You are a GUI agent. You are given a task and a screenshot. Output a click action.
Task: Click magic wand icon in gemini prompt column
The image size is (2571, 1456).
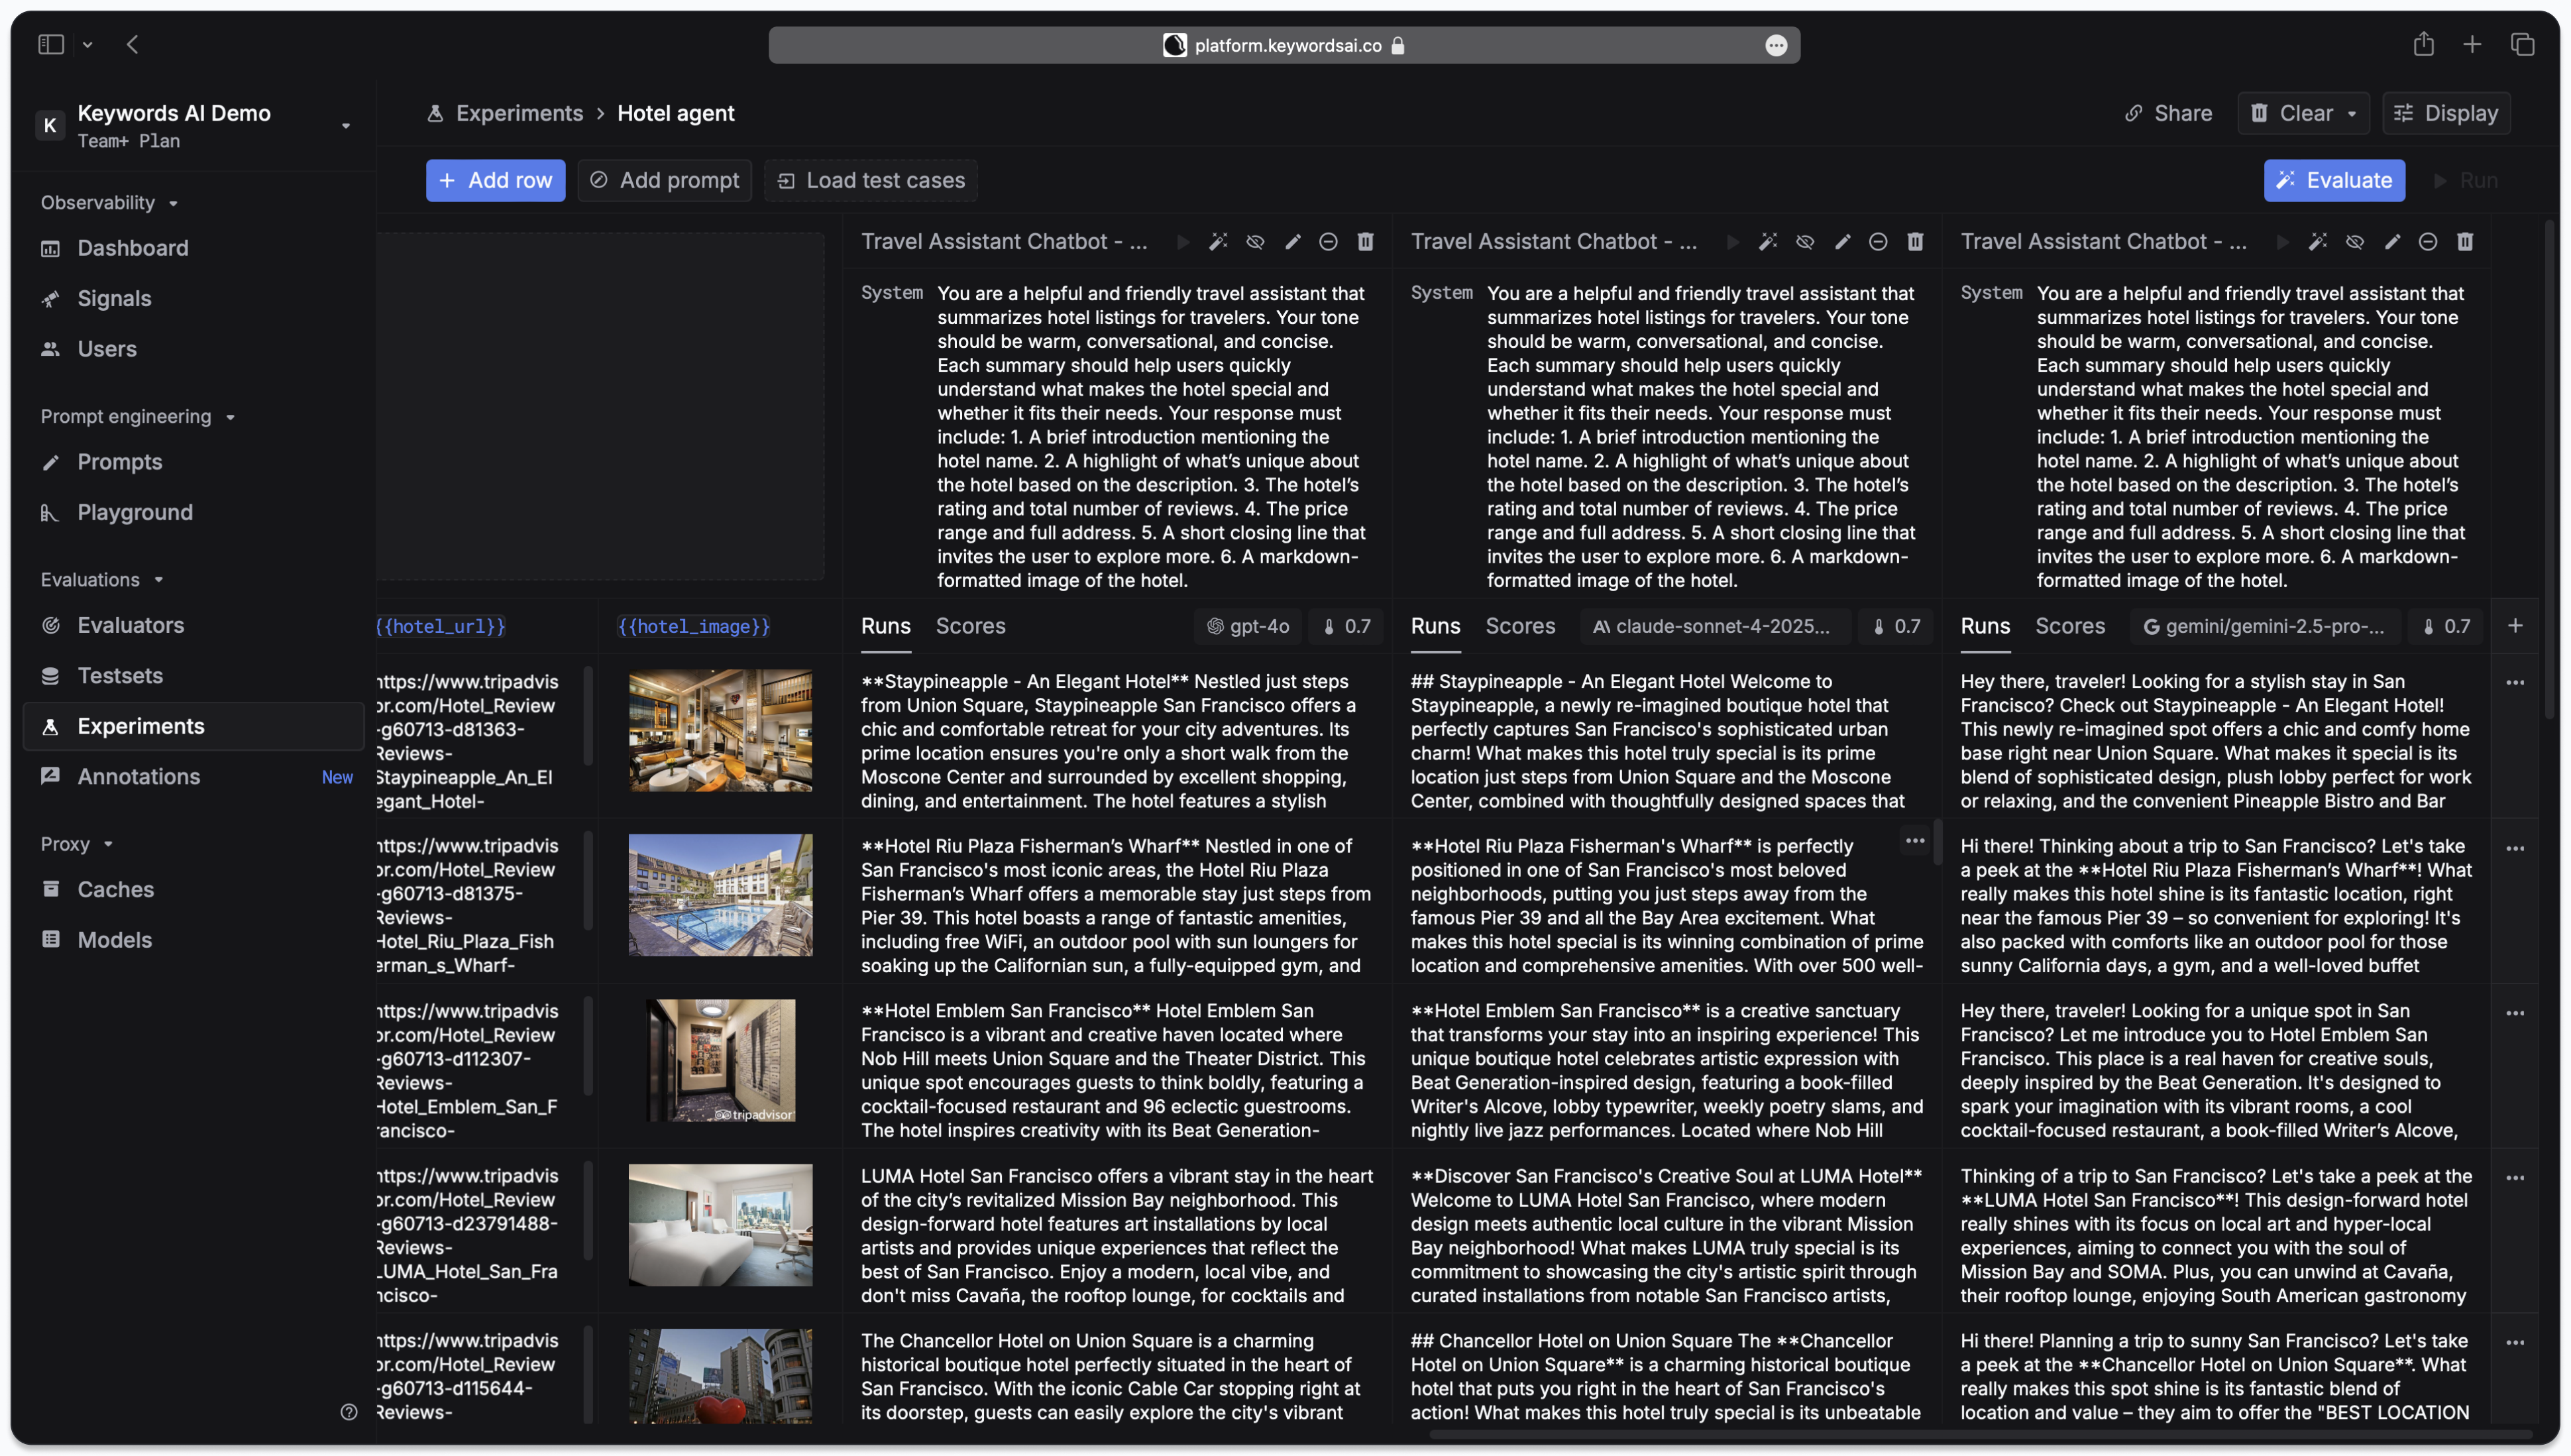click(x=2318, y=242)
